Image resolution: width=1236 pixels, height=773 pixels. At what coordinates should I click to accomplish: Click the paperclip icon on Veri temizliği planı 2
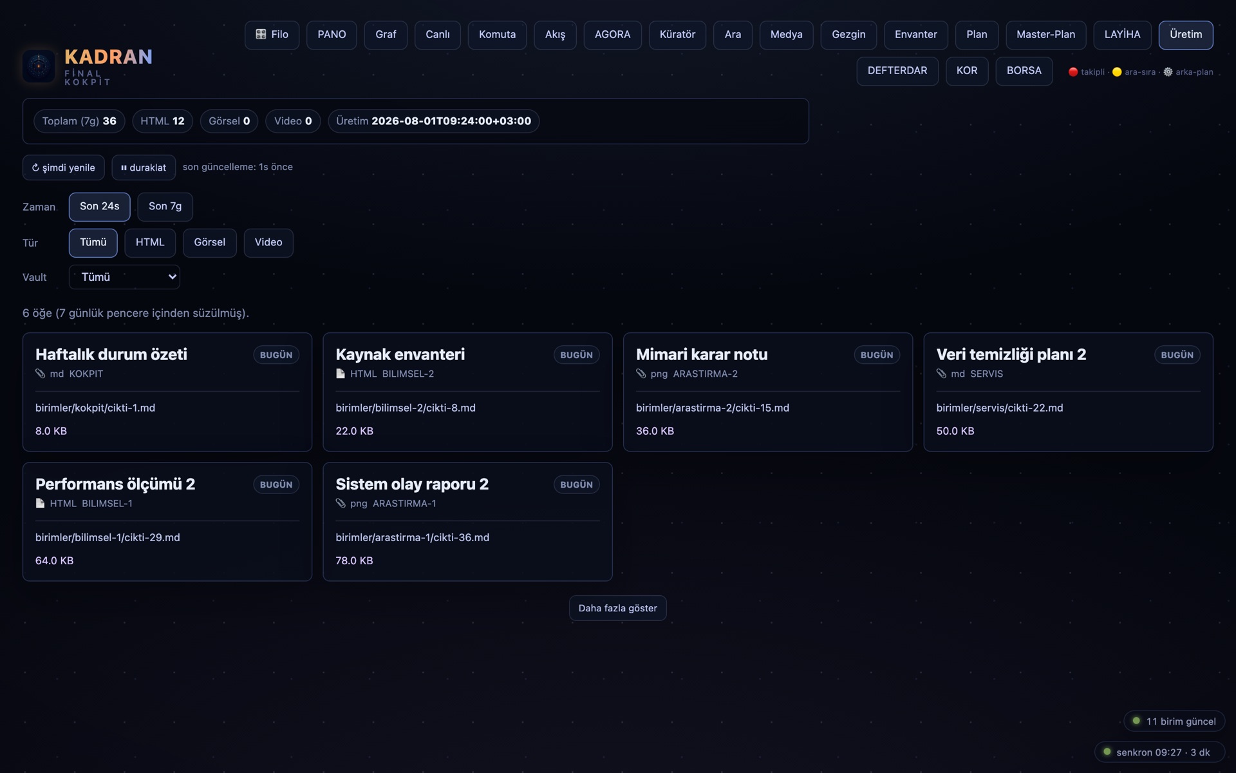(941, 374)
